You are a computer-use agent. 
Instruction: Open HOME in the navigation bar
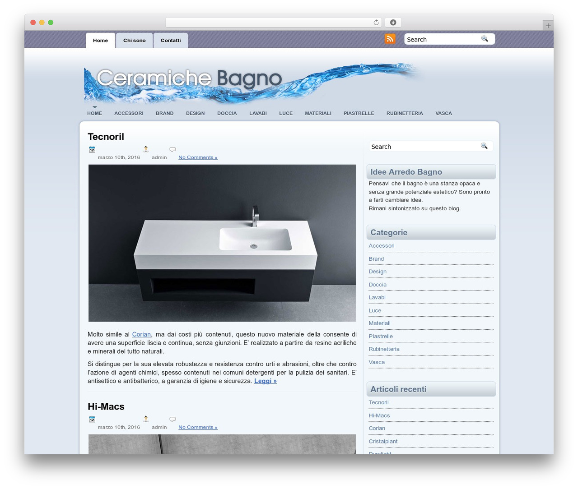point(94,113)
